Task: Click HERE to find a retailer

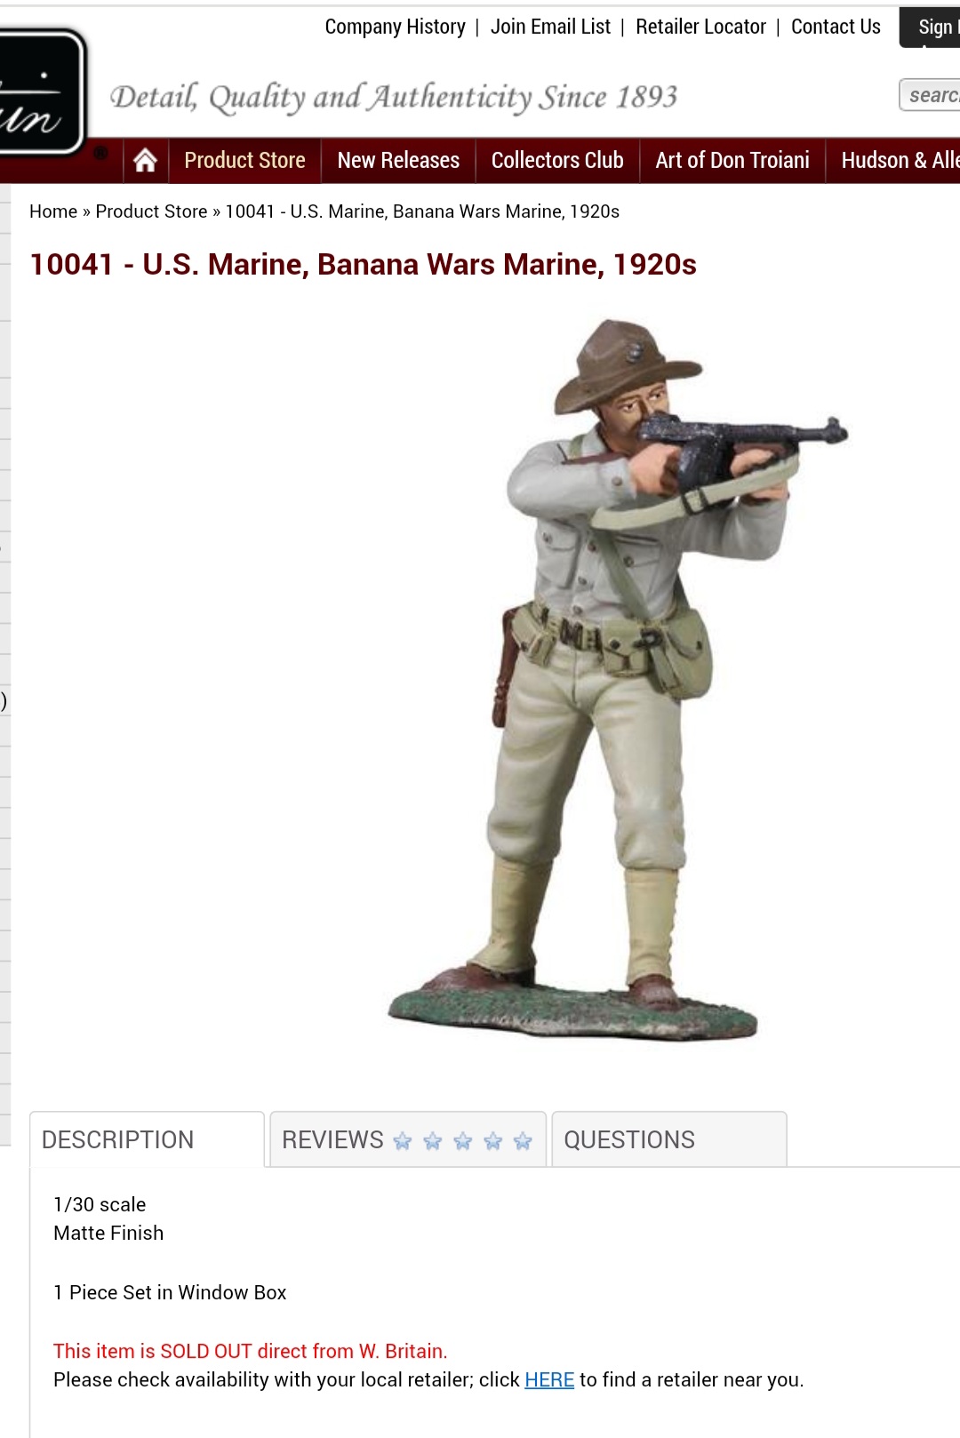Action: 549,1380
